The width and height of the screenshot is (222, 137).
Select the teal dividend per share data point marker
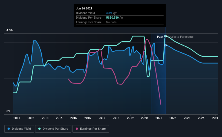165,36
